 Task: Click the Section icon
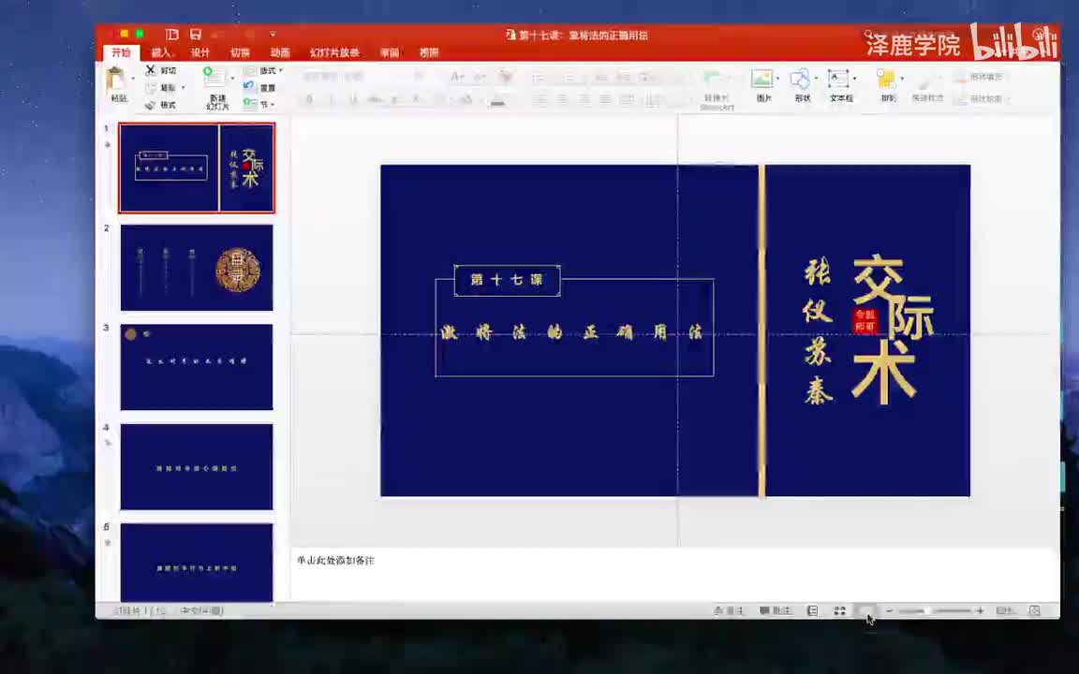(x=249, y=104)
